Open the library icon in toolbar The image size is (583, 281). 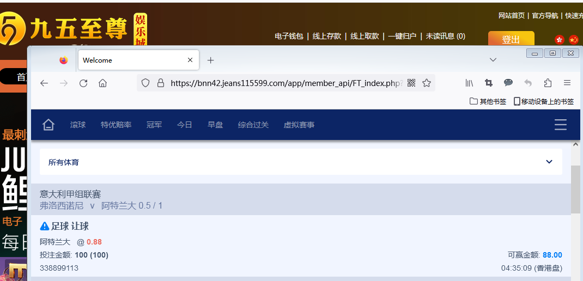[x=469, y=83]
